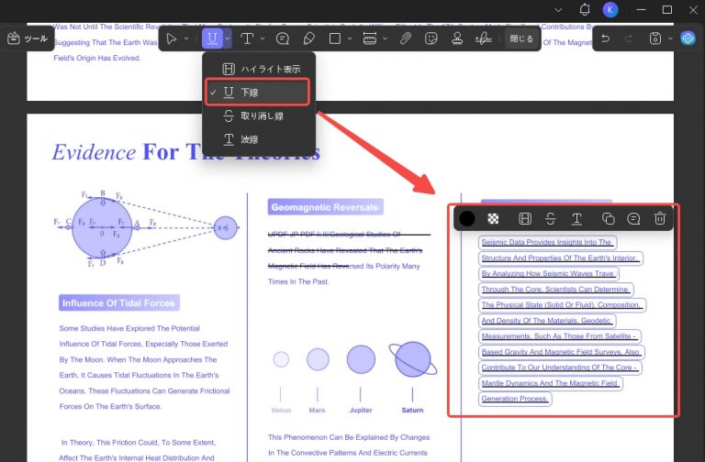Toggle the checked 下線 underline option
The height and width of the screenshot is (462, 705).
coord(257,93)
